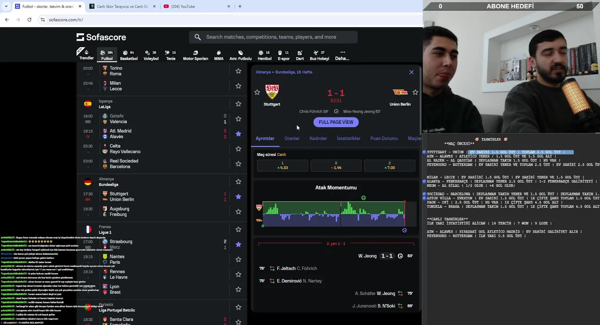This screenshot has height=325, width=600.
Task: Open the Buz Hokeyi section
Action: (319, 55)
